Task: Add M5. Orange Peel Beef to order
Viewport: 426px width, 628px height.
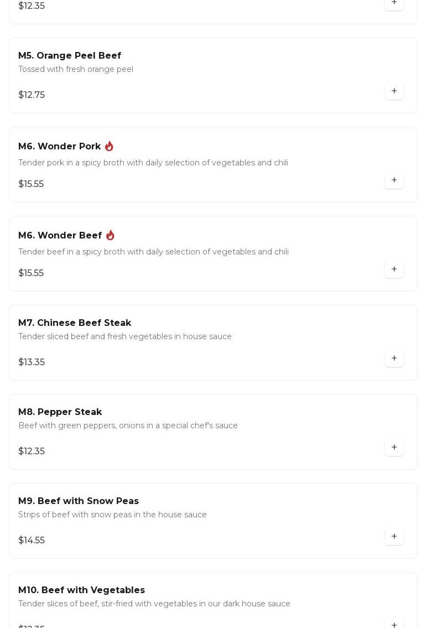Action: 394,91
